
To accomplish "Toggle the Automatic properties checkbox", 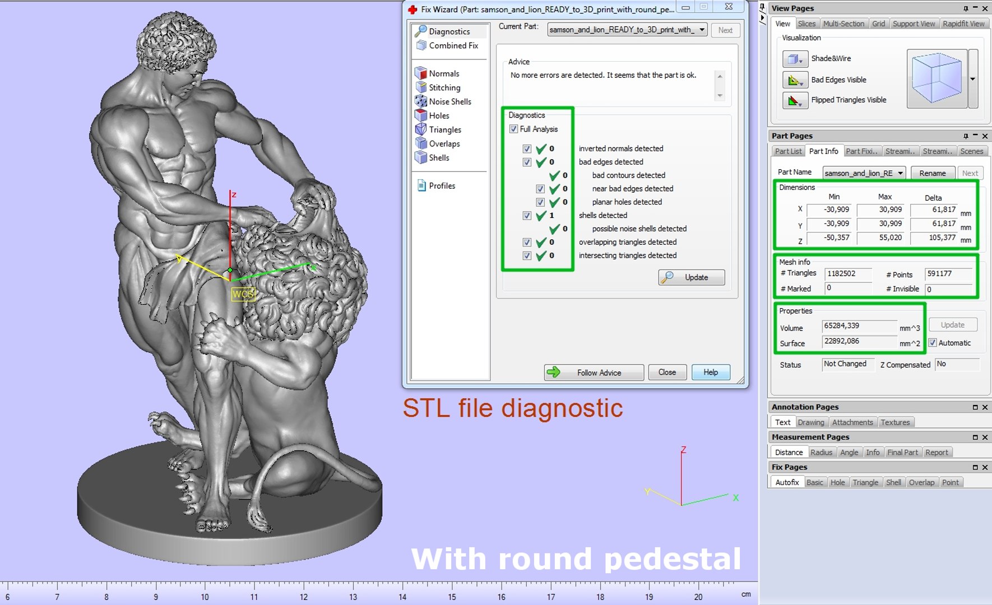I will 933,343.
